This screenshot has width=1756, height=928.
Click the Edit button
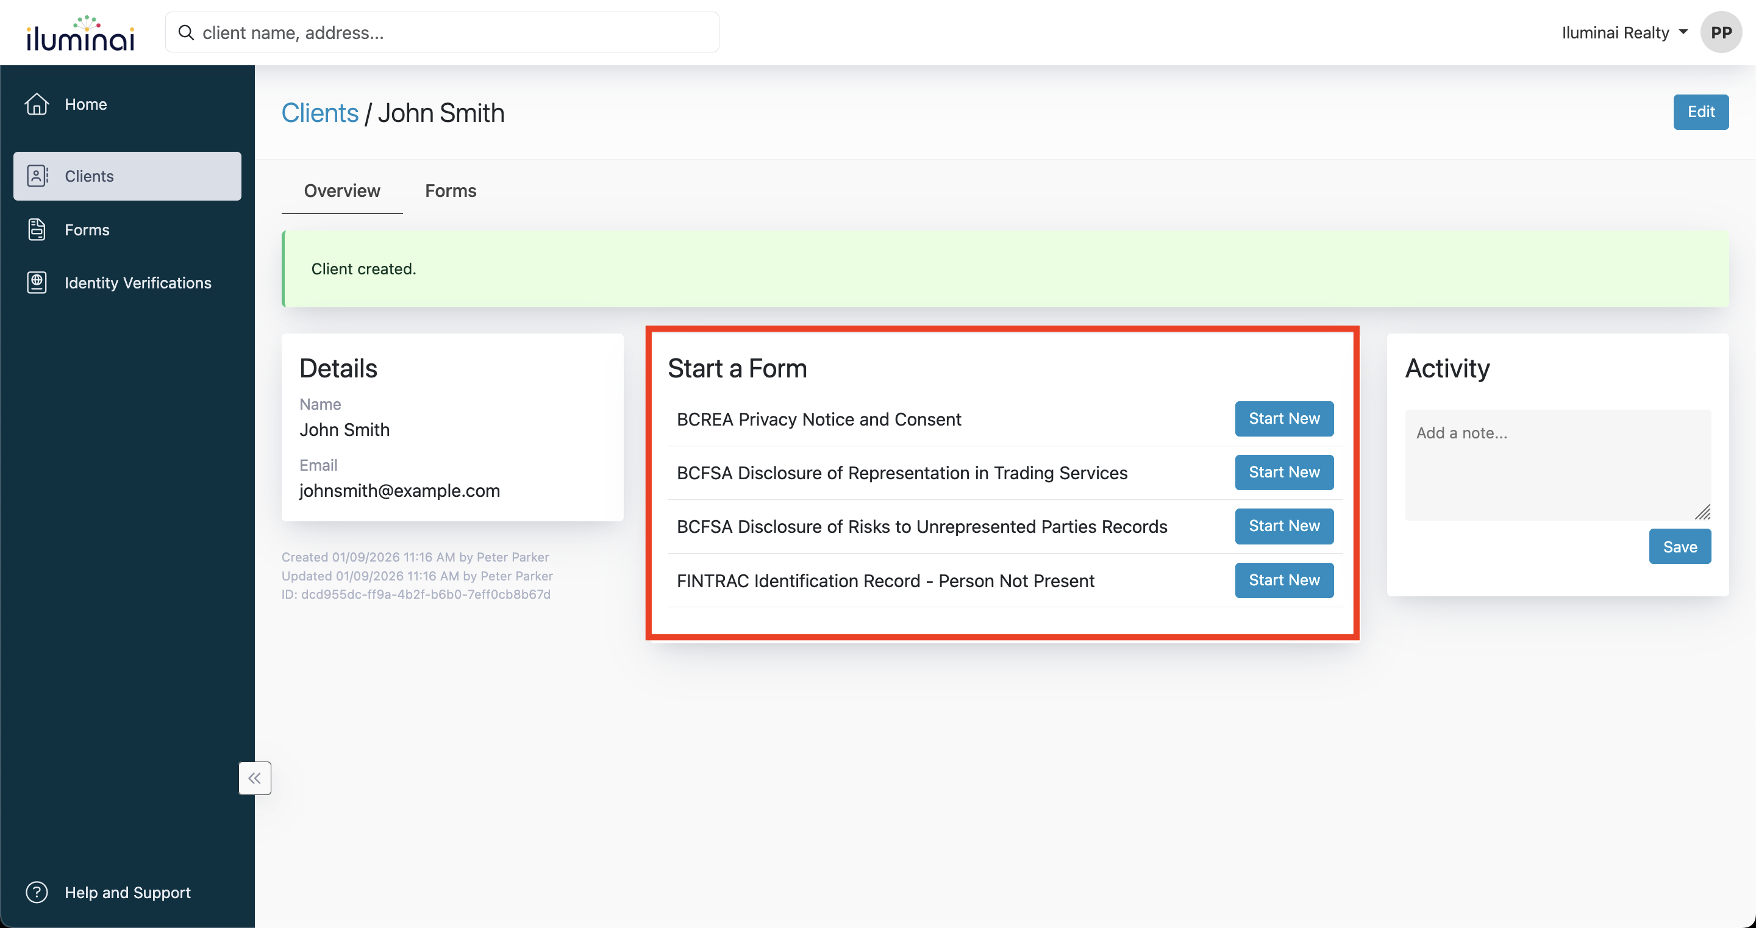click(x=1700, y=112)
